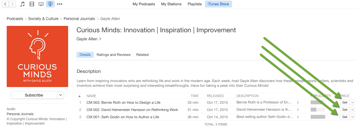
Task: Expand Get options for Seth Godin episode
Action: click(352, 117)
